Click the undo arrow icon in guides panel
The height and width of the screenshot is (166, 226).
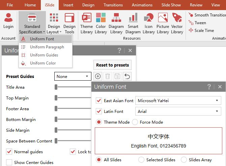point(127,76)
